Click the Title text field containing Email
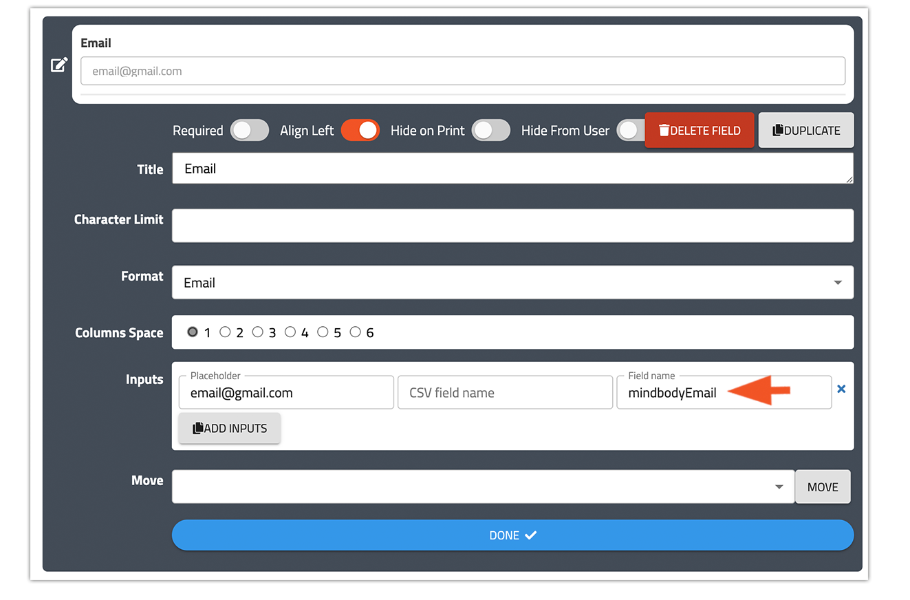Viewport: 910px width, 600px height. 512,169
